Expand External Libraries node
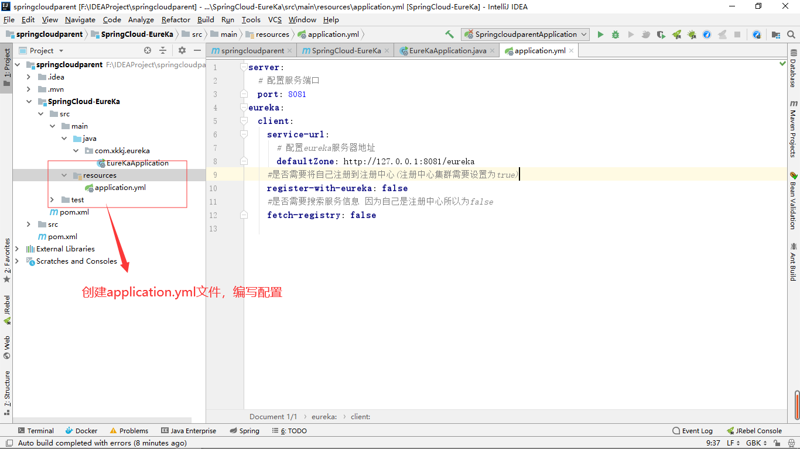This screenshot has width=800, height=449. coord(17,249)
